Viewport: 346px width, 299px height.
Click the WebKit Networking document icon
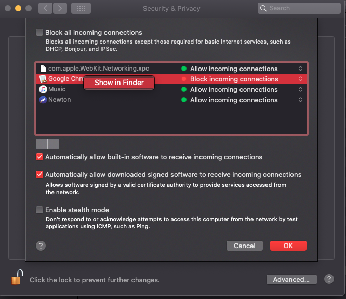43,69
